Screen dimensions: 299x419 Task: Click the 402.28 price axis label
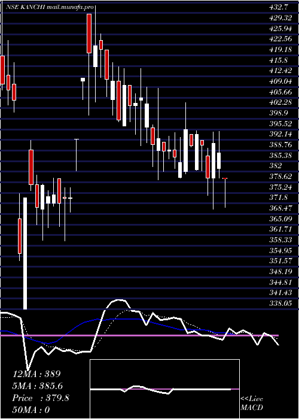click(x=281, y=102)
